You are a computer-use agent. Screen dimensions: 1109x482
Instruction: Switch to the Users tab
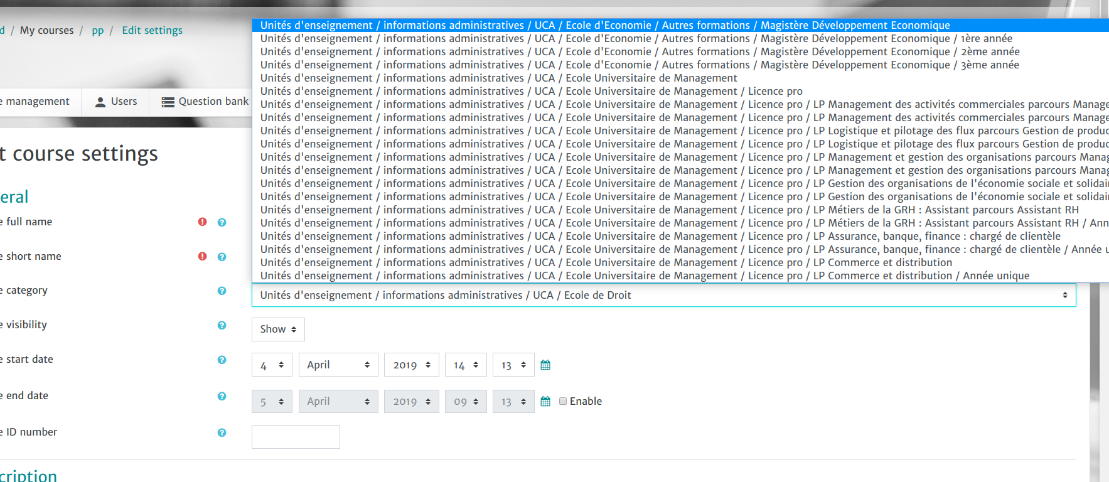[x=115, y=102]
